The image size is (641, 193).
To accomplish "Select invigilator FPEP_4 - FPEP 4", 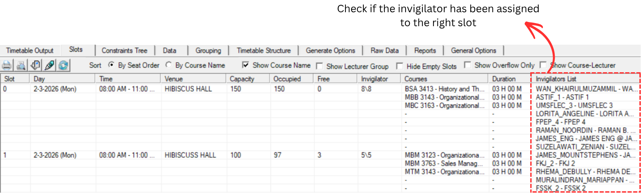I will coord(560,122).
